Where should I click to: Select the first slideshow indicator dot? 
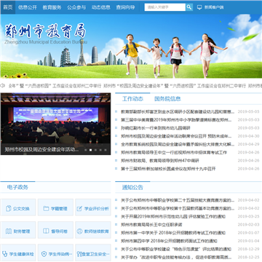(x=85, y=150)
